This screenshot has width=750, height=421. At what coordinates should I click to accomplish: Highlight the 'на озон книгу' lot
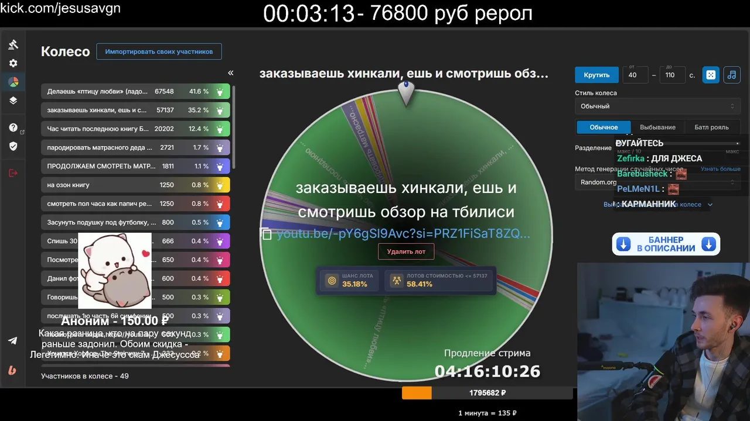(220, 185)
